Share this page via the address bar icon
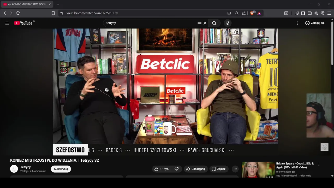 point(244,13)
